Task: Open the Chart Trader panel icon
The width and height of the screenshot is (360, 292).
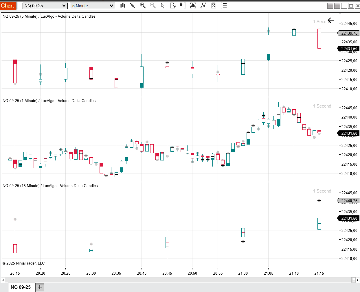Action: (x=183, y=5)
